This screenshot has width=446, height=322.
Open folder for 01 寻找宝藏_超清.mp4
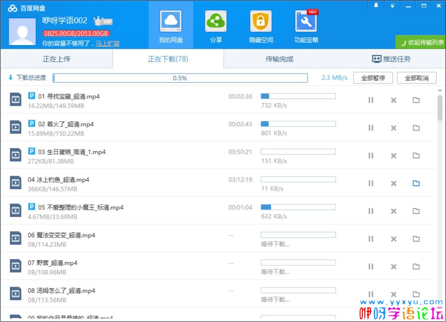coord(416,100)
